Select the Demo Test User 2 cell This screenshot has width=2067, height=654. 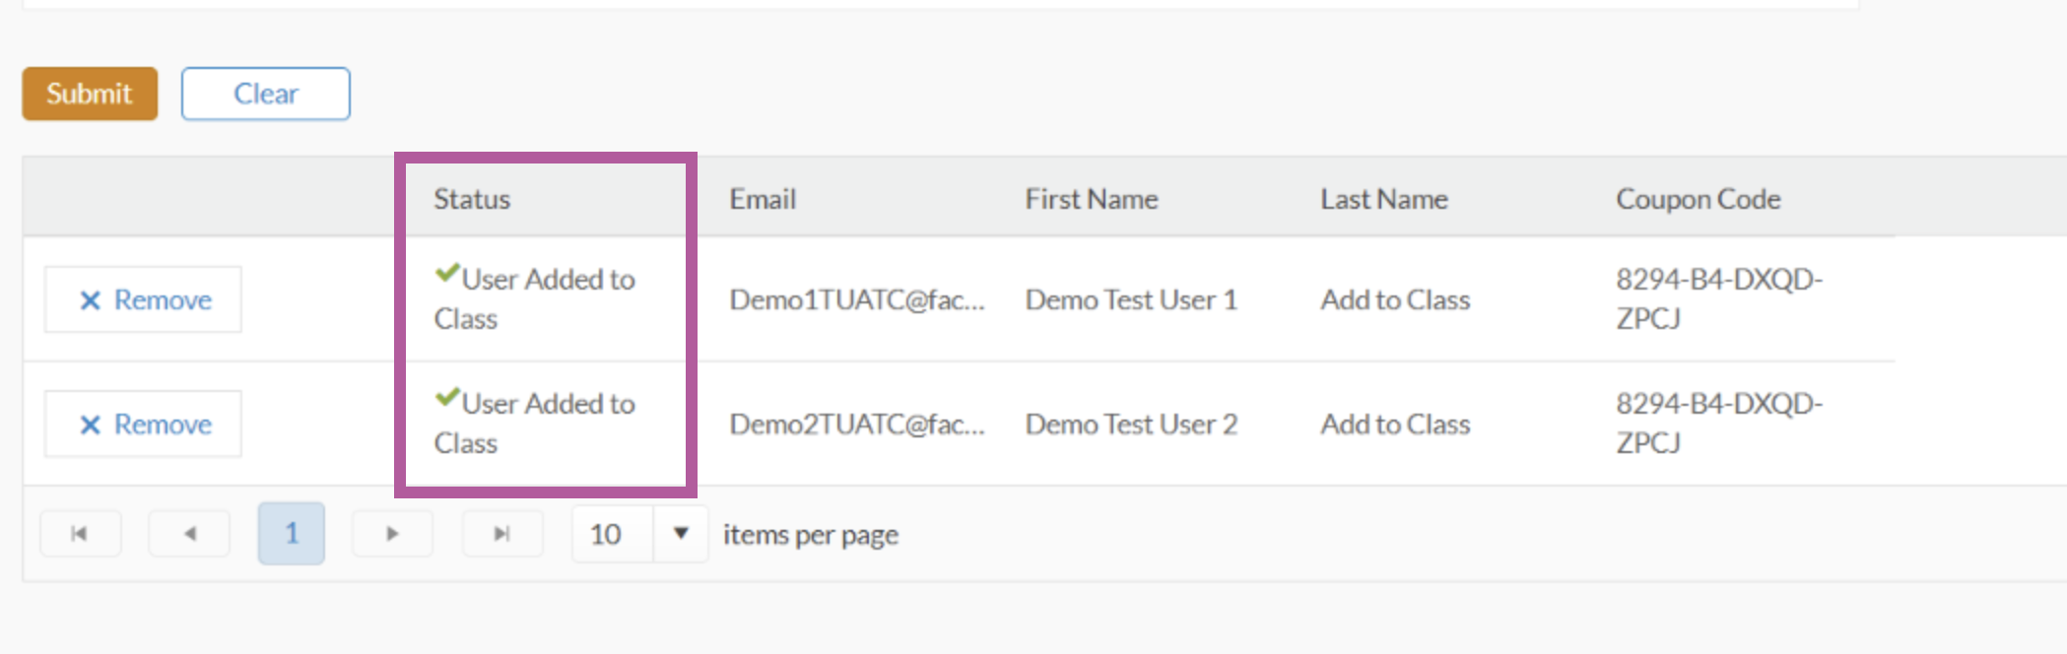(1131, 425)
